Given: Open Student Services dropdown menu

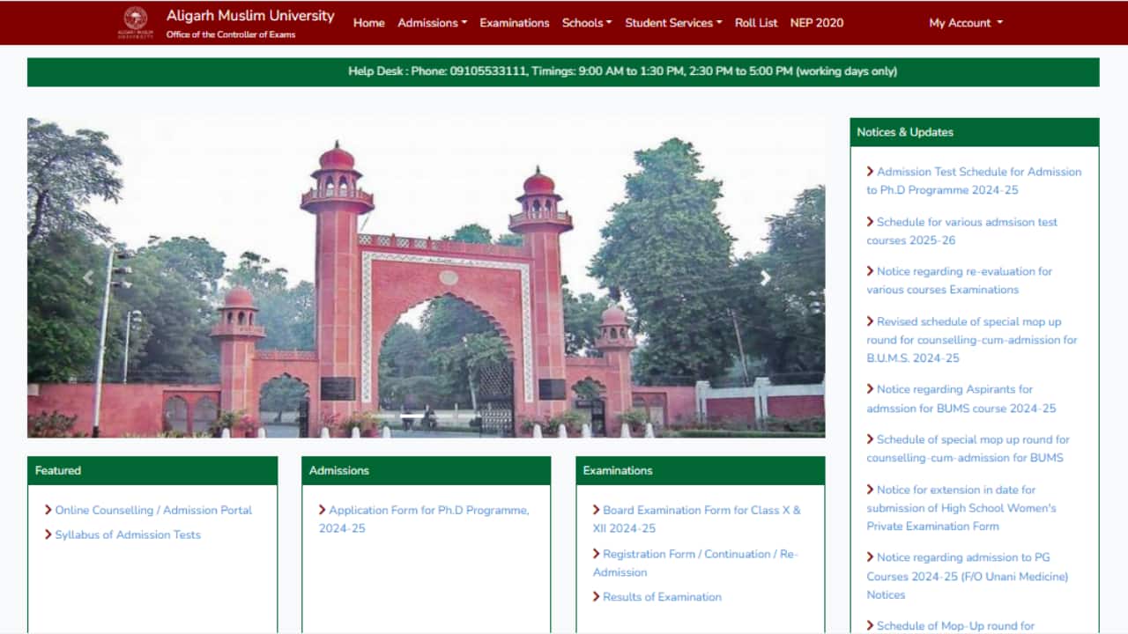Looking at the screenshot, I should 672,23.
